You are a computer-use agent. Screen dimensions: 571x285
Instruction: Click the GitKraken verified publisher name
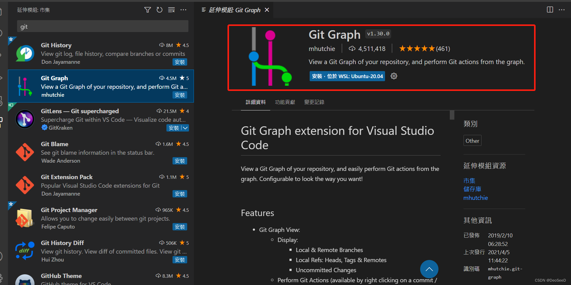point(60,128)
